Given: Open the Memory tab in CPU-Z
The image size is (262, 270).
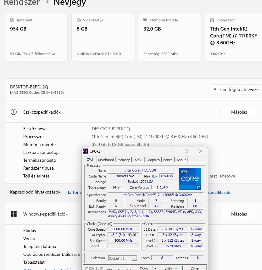Looking at the screenshot, I should coord(124,160).
